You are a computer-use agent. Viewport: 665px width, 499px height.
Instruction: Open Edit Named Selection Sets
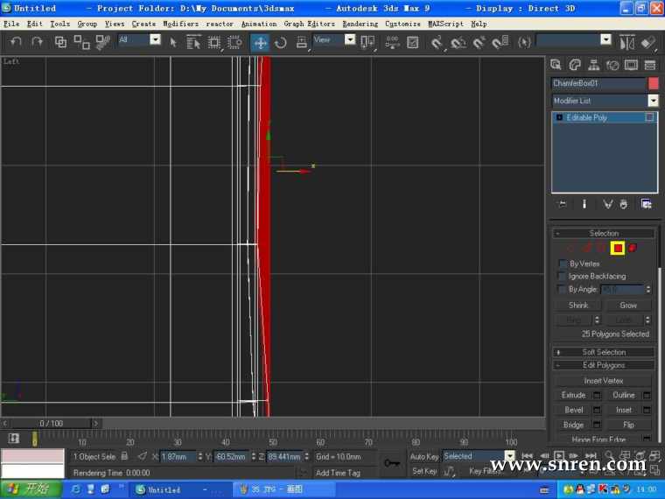coord(524,42)
